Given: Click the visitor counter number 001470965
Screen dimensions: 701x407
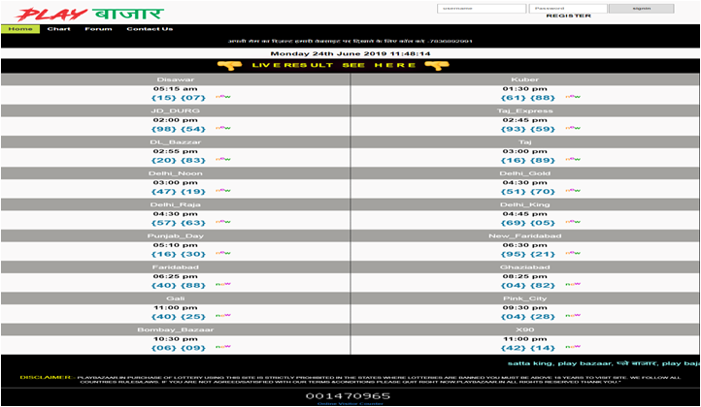Looking at the screenshot, I should 348,395.
